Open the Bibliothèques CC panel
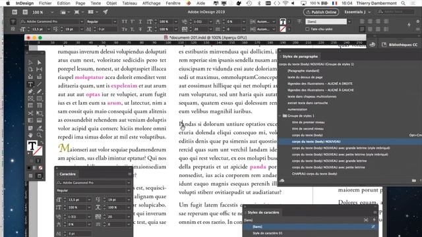 pos(400,45)
